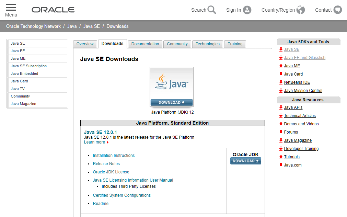This screenshot has width=347, height=217.
Task: Open the Contact chat bubble icon
Action: [338, 10]
